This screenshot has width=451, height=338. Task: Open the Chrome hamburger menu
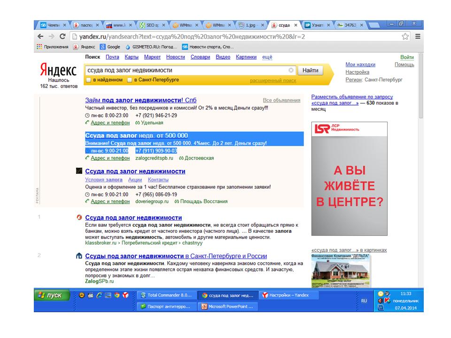[x=418, y=37]
